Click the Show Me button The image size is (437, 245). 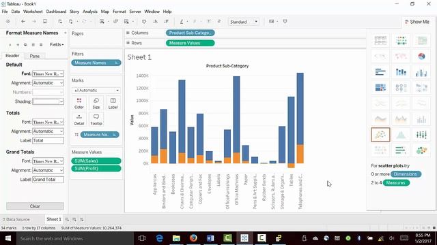(417, 22)
